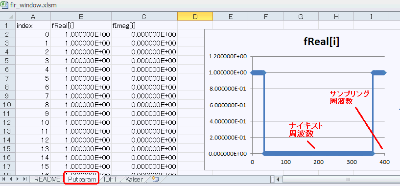Select empty cell D1
Screen dimensions: 400x186
click(x=195, y=25)
